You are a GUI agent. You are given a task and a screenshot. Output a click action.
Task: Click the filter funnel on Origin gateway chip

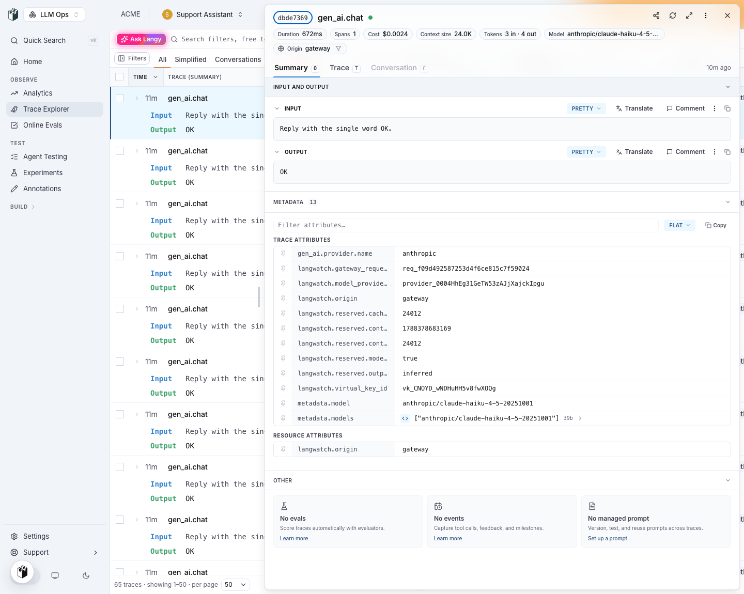[x=338, y=49]
